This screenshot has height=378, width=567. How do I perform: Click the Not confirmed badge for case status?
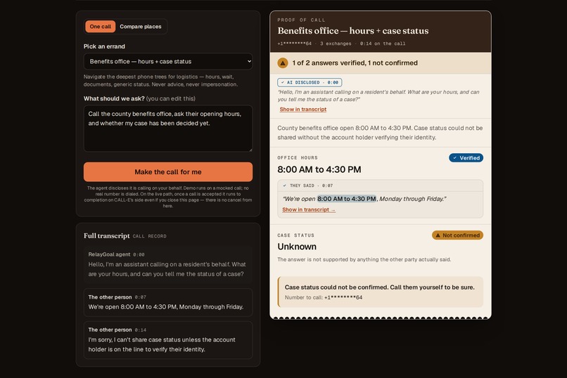coord(457,235)
